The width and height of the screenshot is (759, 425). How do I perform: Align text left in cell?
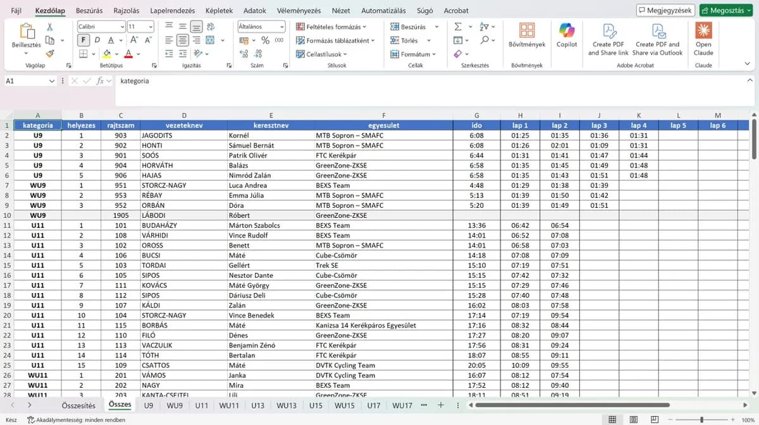pyautogui.click(x=169, y=40)
